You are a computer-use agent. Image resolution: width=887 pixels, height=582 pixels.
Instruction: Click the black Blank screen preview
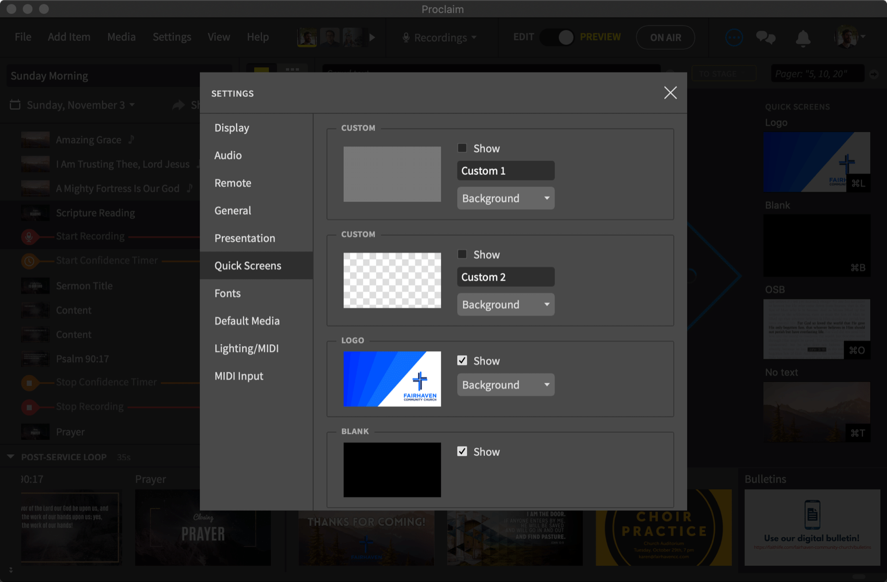[x=392, y=470]
